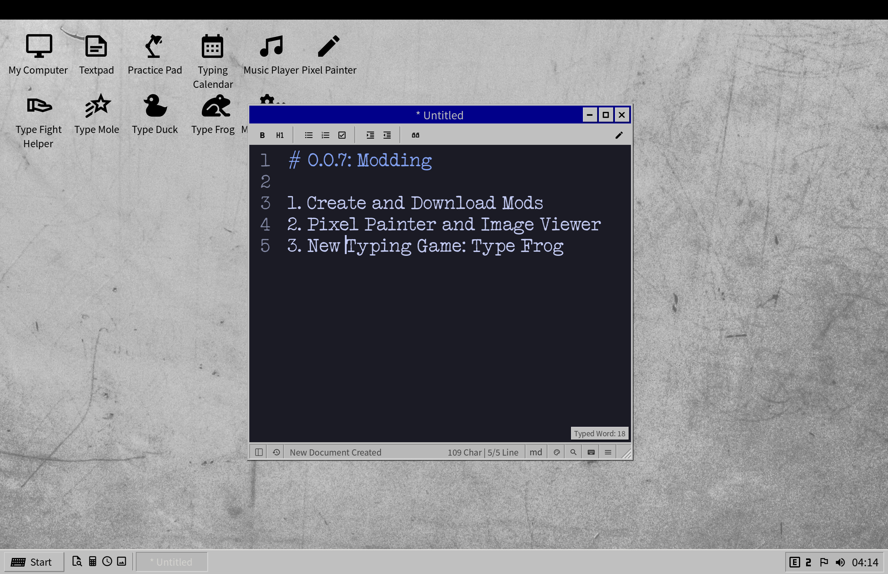Open the Start menu
The image size is (888, 574).
(x=34, y=562)
